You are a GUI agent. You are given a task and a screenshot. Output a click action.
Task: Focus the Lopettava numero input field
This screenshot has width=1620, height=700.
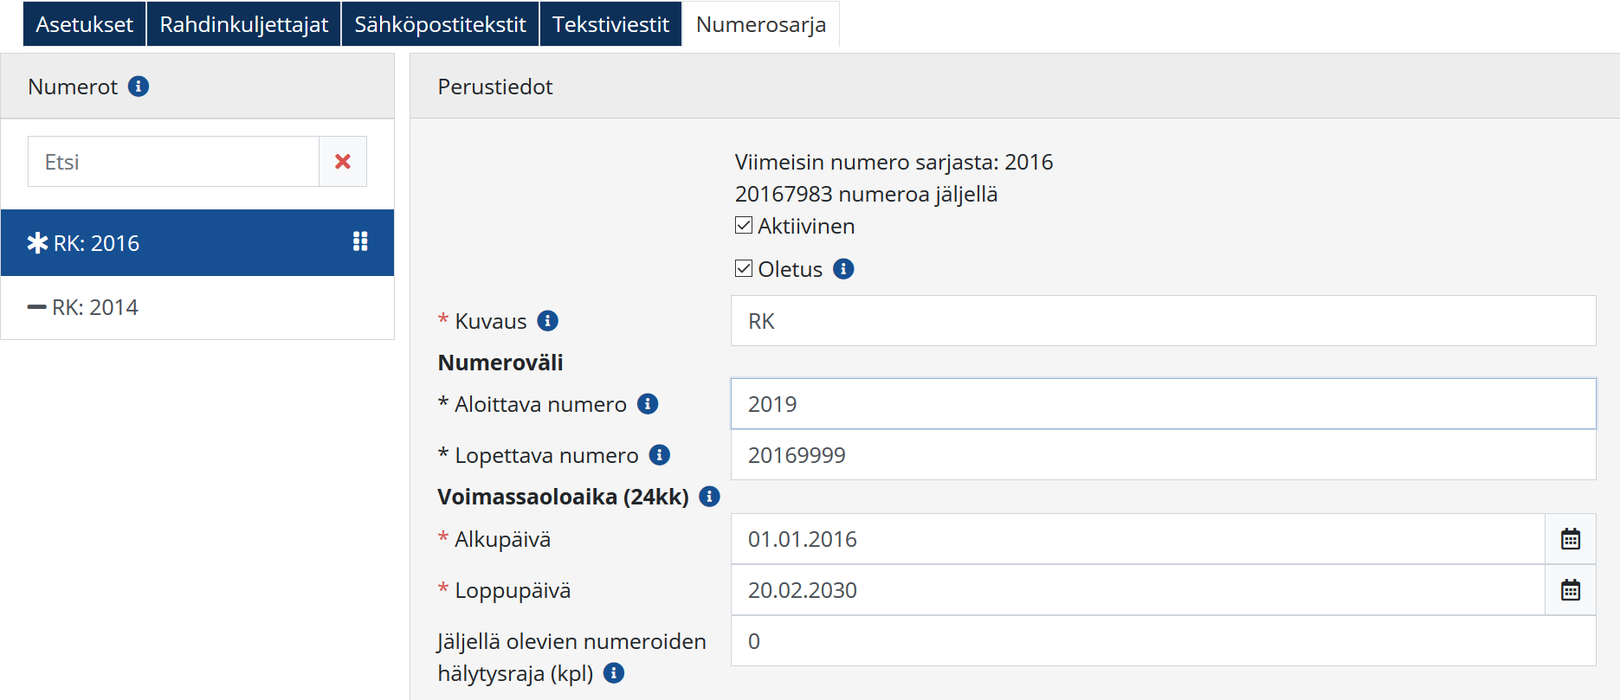pyautogui.click(x=1162, y=455)
